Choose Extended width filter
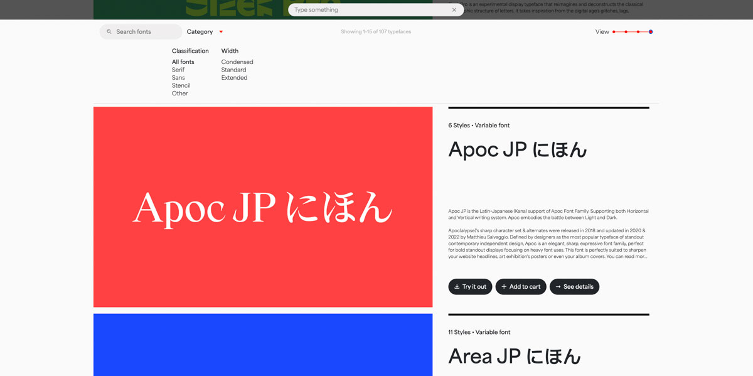This screenshot has width=753, height=376. click(x=234, y=78)
